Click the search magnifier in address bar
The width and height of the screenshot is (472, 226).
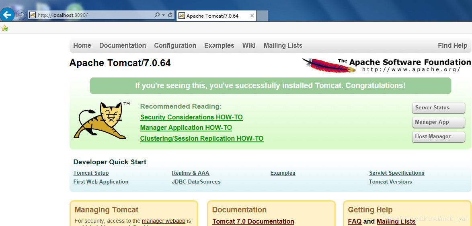point(157,15)
